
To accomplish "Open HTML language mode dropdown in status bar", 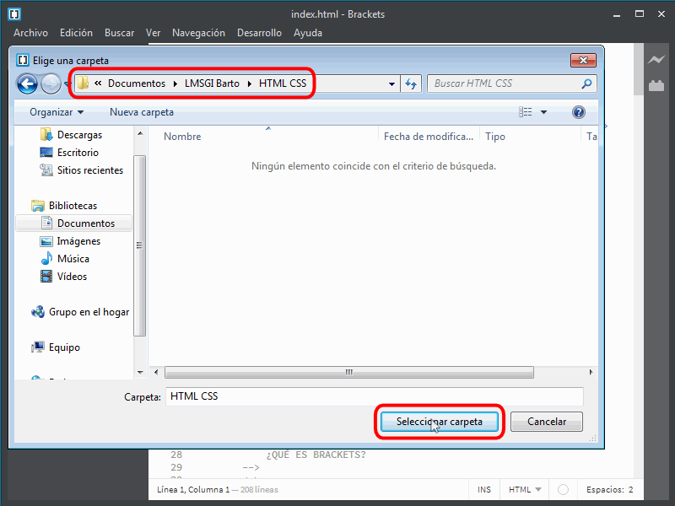I will [525, 490].
